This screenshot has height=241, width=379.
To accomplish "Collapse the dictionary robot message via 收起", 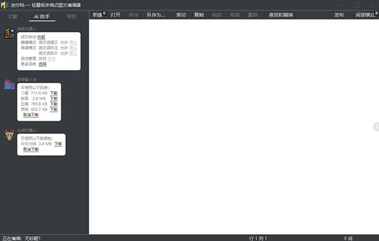I will 41,37.
